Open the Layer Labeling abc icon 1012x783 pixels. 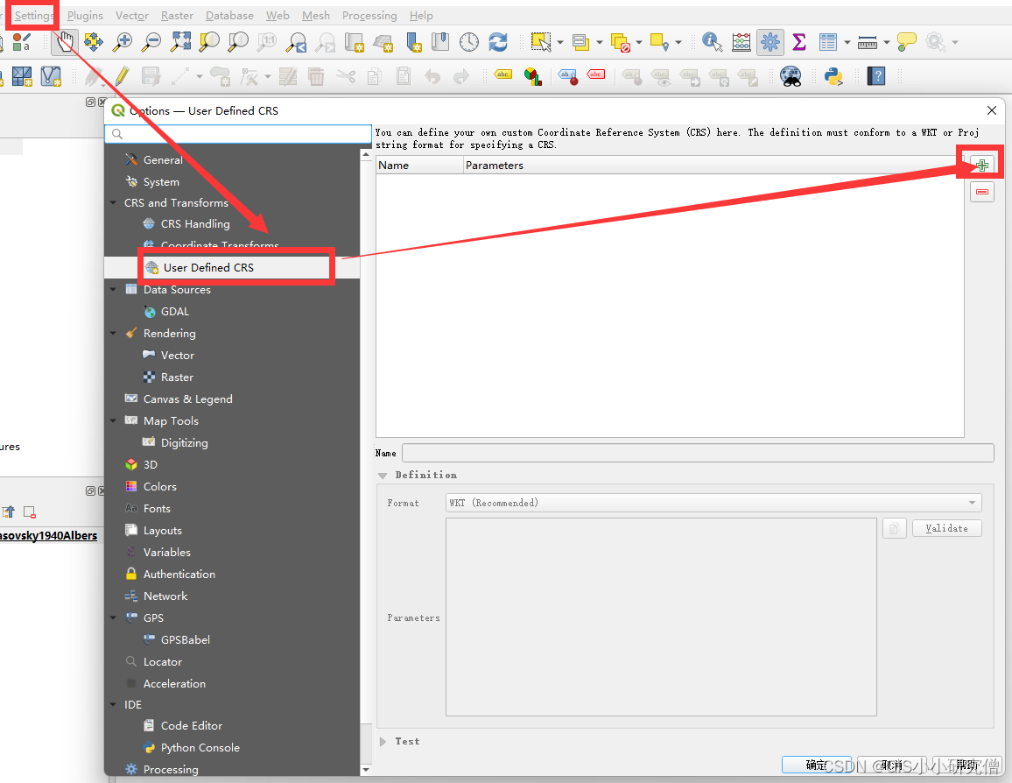click(x=502, y=75)
